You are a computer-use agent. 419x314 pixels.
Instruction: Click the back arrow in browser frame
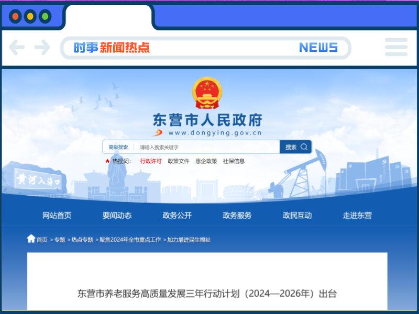(17, 48)
